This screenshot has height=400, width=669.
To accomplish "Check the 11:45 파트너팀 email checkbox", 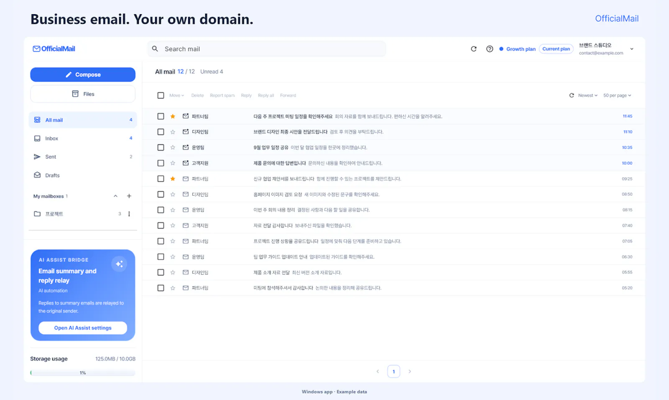I will pyautogui.click(x=161, y=116).
